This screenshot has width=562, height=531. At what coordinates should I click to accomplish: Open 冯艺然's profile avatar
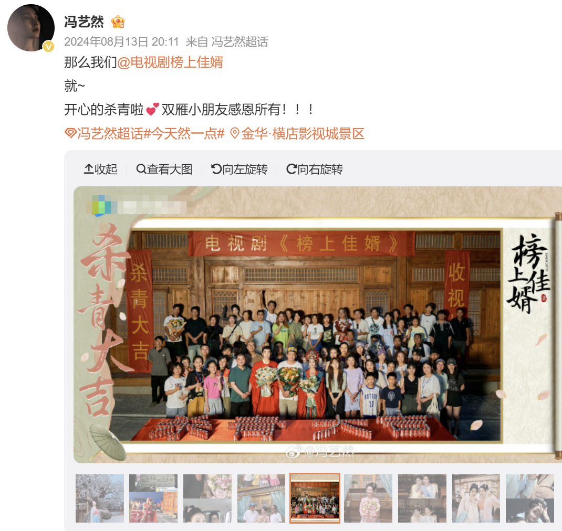(31, 28)
